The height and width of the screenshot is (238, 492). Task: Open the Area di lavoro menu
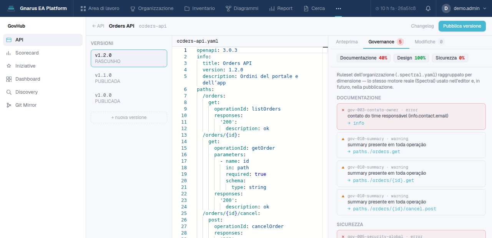(x=100, y=8)
